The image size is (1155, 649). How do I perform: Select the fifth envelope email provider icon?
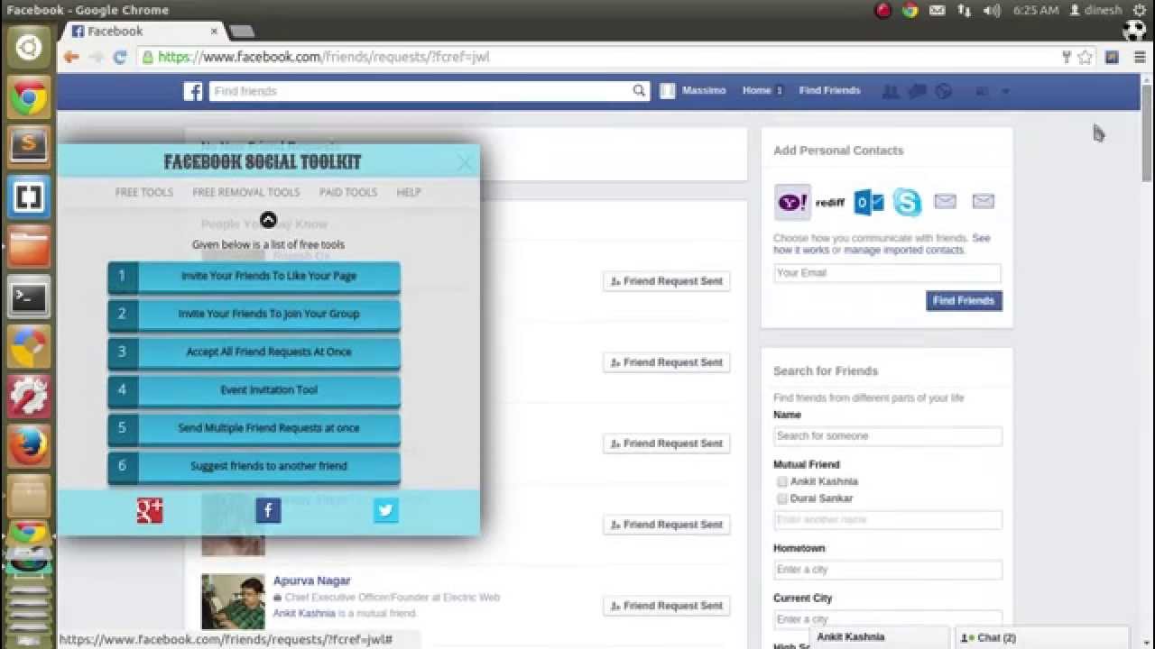[x=945, y=201]
